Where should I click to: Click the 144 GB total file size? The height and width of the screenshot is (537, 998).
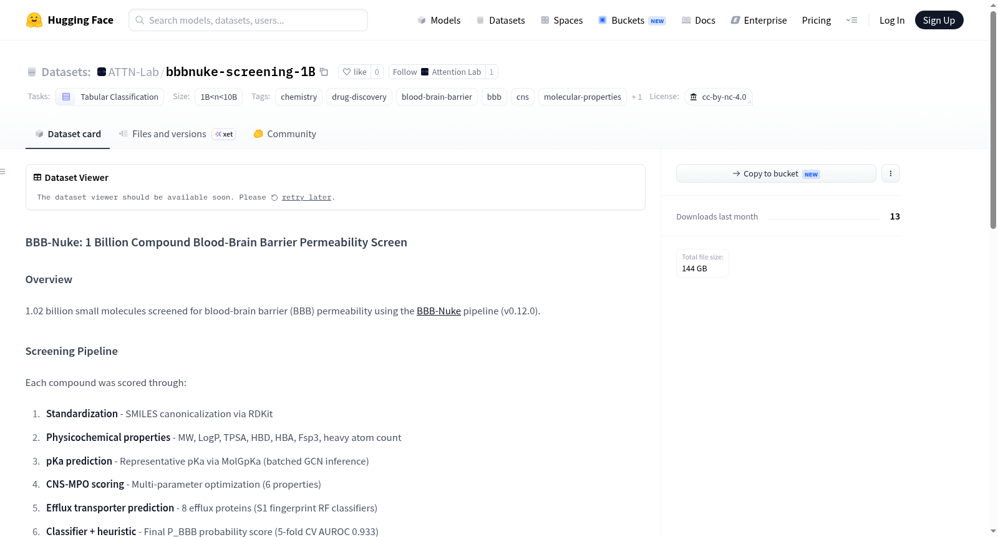click(694, 269)
